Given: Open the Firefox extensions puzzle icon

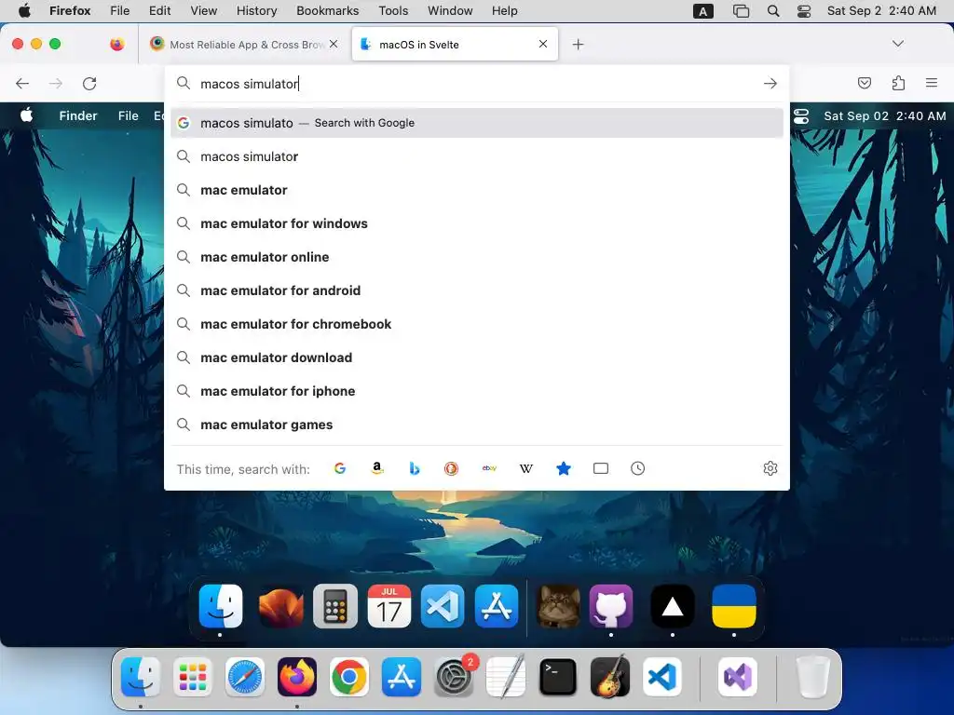Looking at the screenshot, I should coord(898,83).
